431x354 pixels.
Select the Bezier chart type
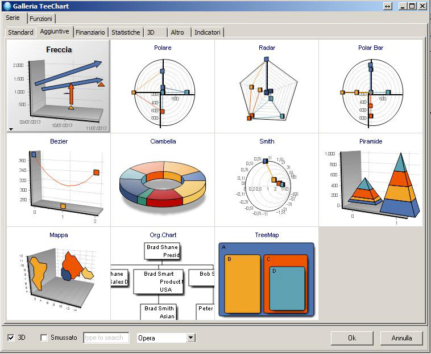[59, 180]
